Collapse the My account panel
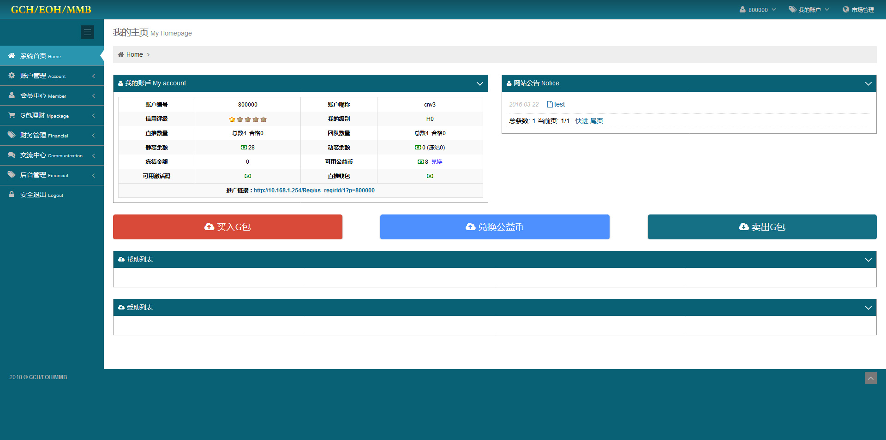Image resolution: width=886 pixels, height=440 pixels. [x=479, y=83]
